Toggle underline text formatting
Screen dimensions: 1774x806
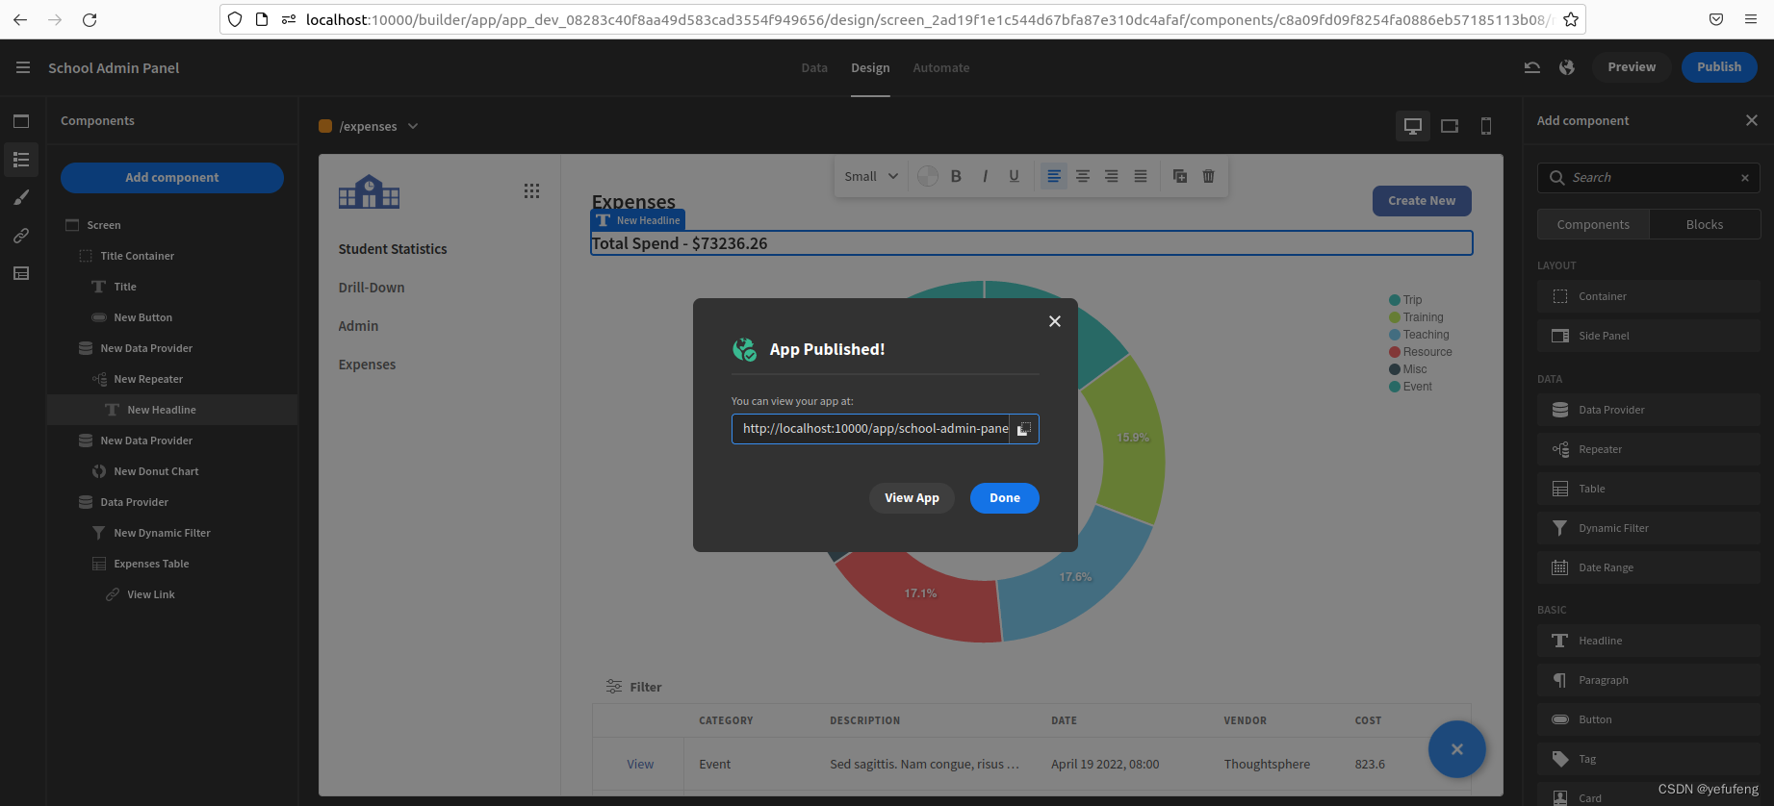coord(1014,176)
